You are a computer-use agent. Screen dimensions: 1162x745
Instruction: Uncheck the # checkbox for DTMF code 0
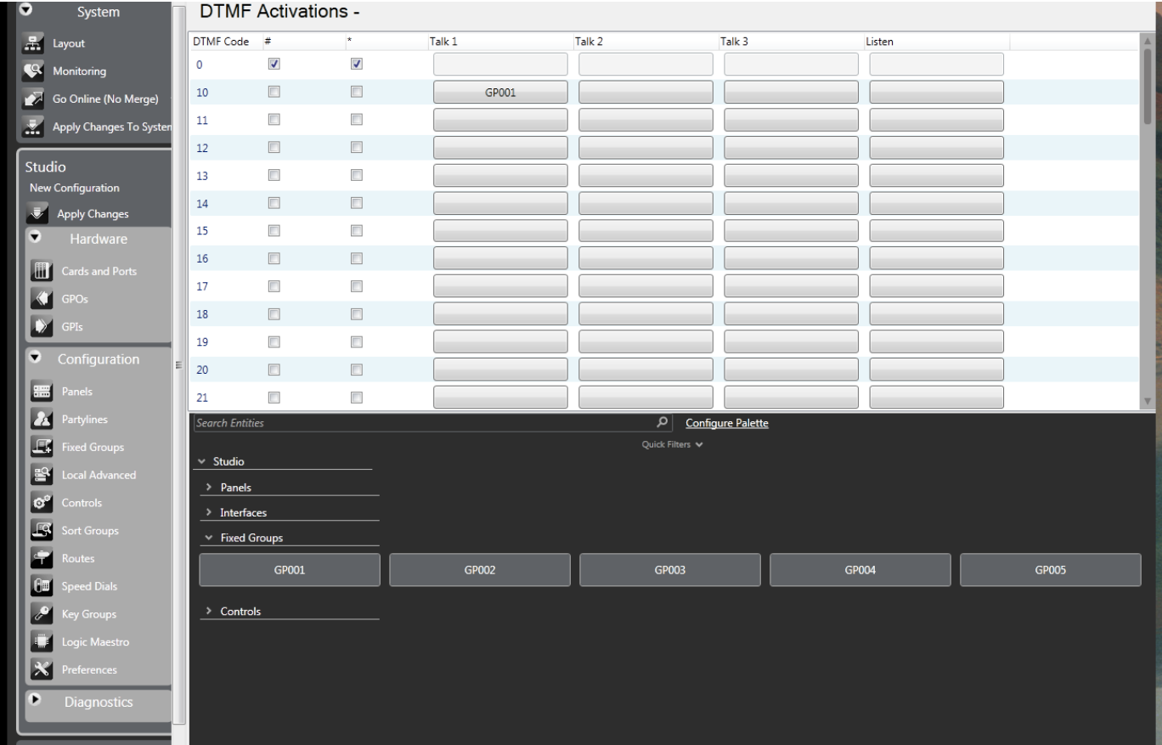click(274, 64)
